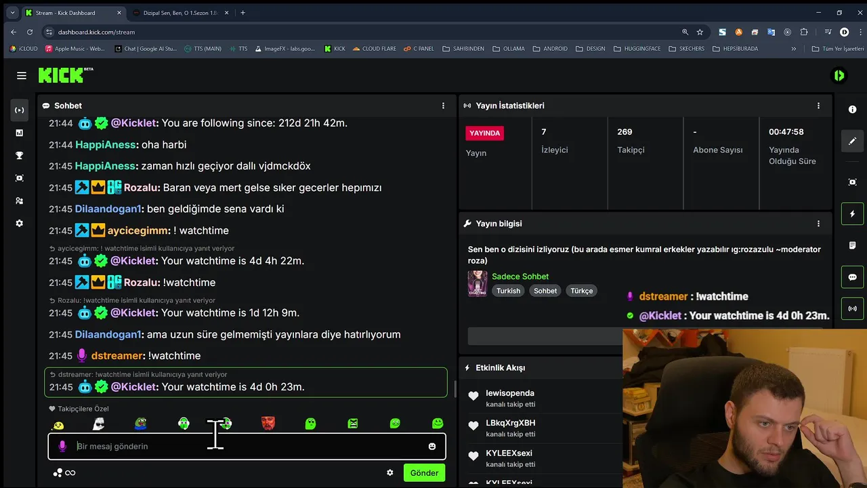Go back in browser

point(14,32)
